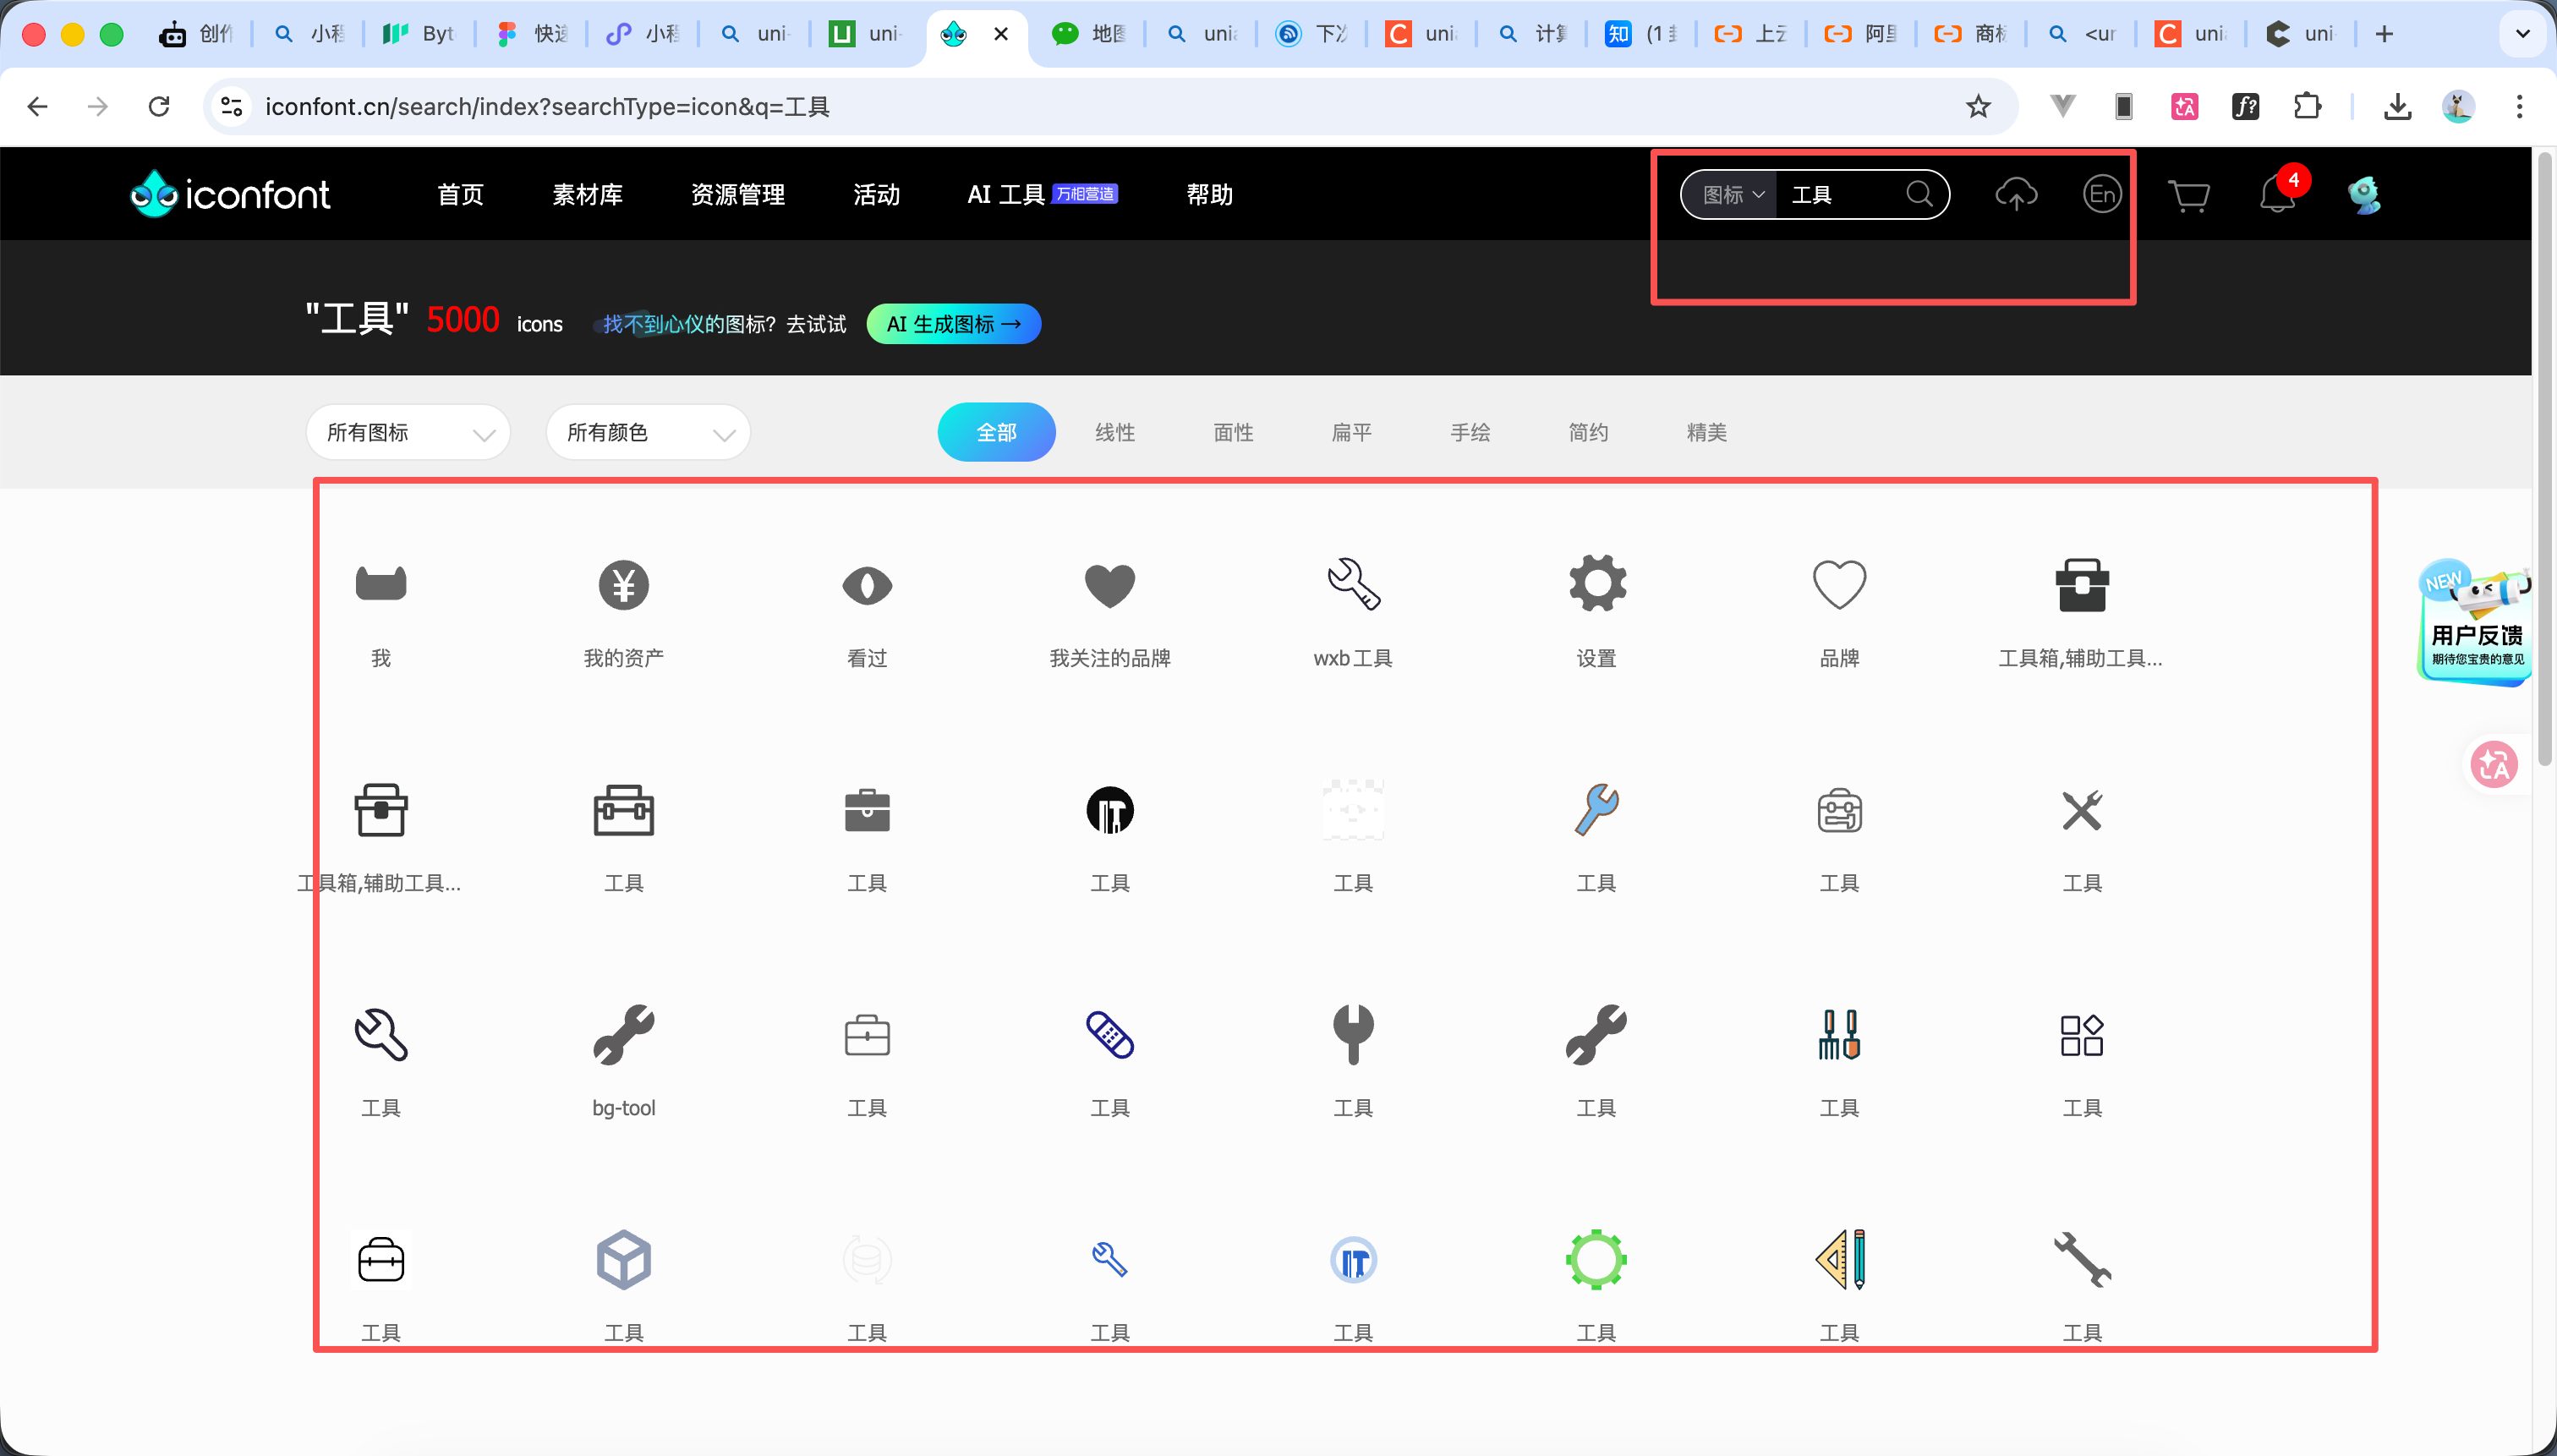Open the 所有图标 dropdown
2557x1456 pixels.
[408, 433]
